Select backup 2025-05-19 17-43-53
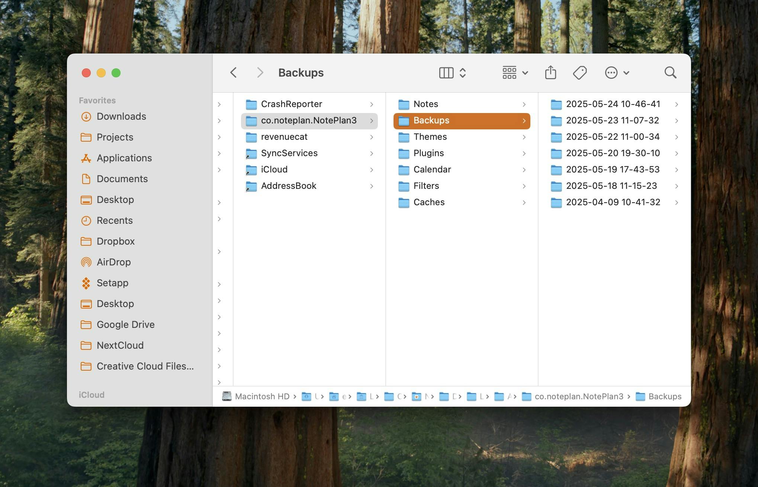Screen dimensions: 758x487 614,170
